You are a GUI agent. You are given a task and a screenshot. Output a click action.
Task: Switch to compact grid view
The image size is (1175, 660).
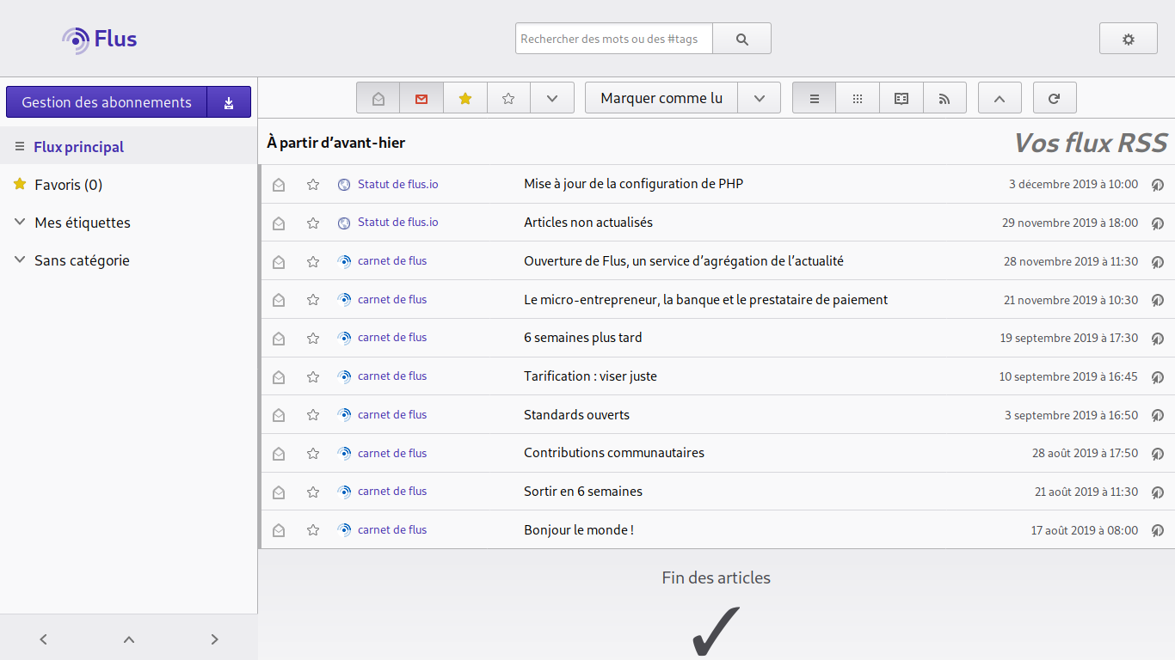click(857, 97)
